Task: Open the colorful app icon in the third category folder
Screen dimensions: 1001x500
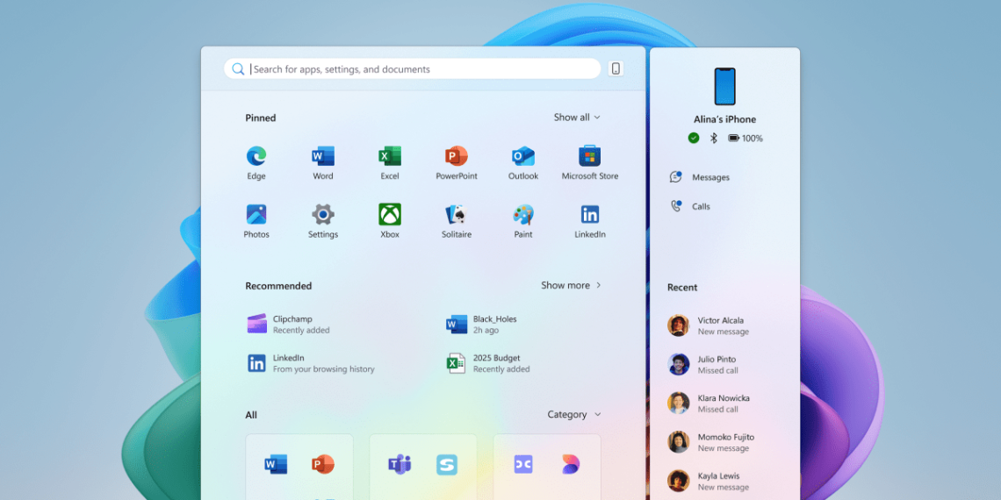Action: click(571, 464)
